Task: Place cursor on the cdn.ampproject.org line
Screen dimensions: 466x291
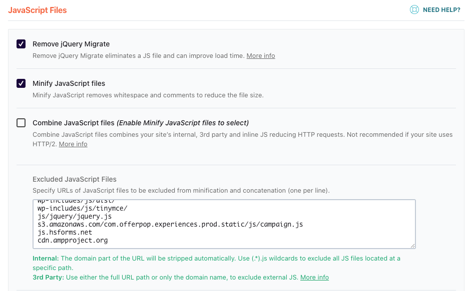Action: pos(73,240)
